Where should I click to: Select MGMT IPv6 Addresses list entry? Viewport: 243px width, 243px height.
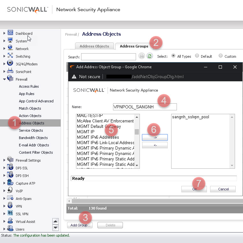pyautogui.click(x=98, y=137)
